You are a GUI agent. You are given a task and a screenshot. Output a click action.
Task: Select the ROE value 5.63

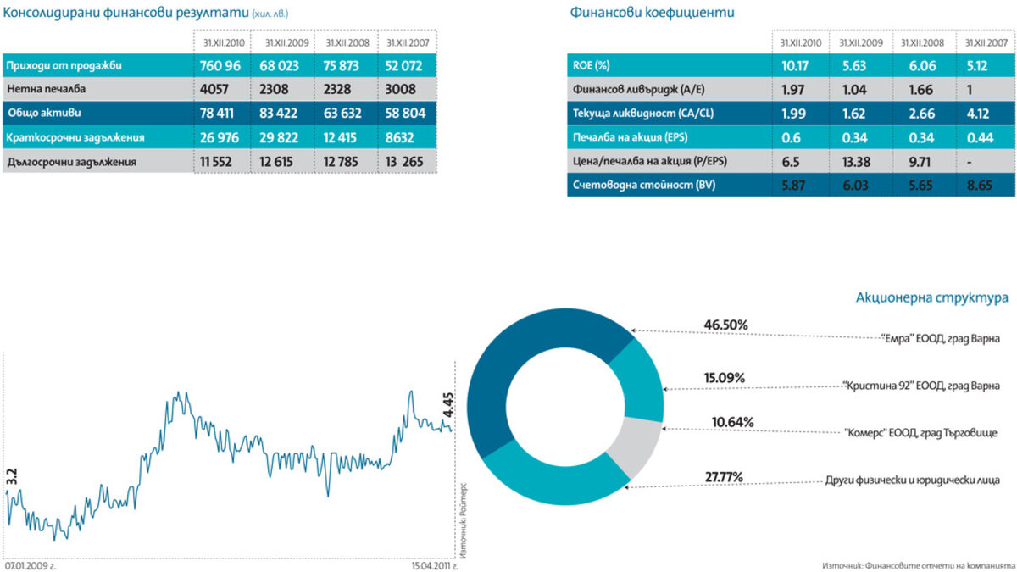click(853, 65)
